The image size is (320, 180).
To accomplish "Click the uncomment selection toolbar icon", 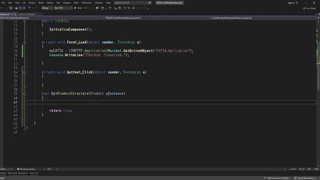I will click(128, 8).
